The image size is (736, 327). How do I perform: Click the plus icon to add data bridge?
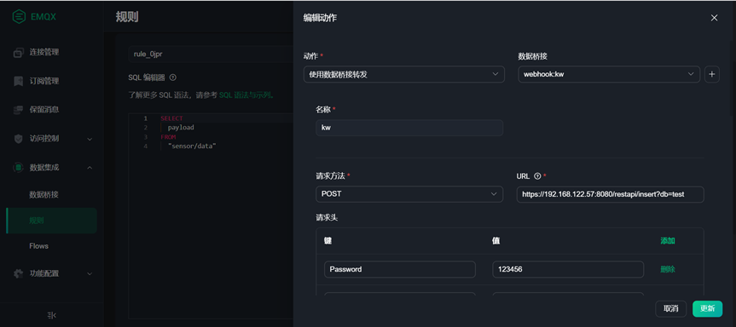711,74
